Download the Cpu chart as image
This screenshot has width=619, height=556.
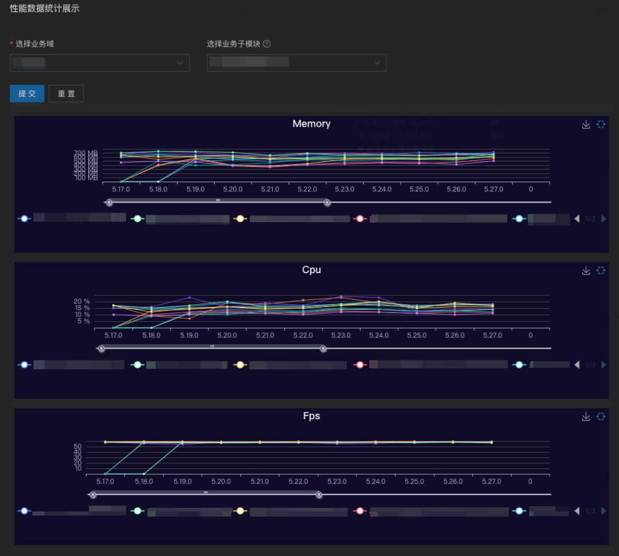pyautogui.click(x=586, y=270)
